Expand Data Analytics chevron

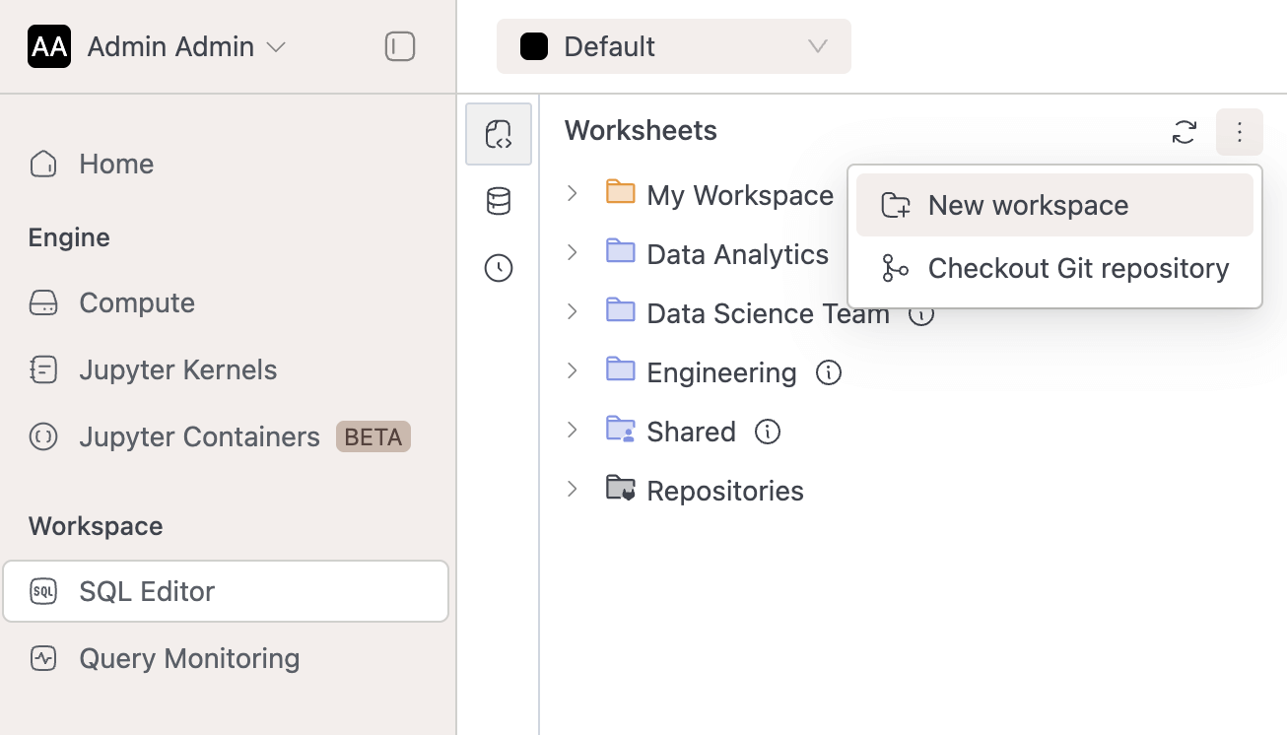(573, 253)
